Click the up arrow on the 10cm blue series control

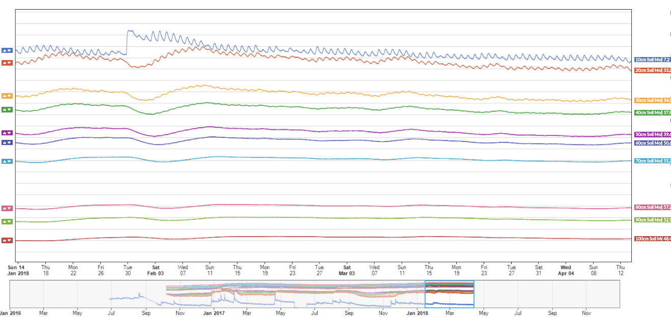click(x=5, y=50)
